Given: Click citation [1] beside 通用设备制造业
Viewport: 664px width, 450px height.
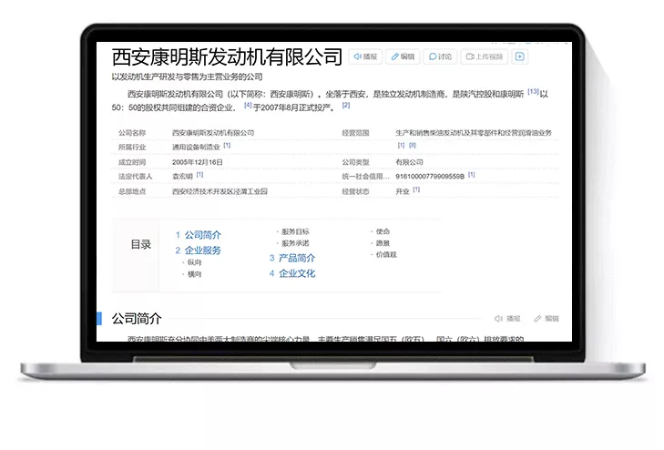Looking at the screenshot, I should click(x=227, y=145).
